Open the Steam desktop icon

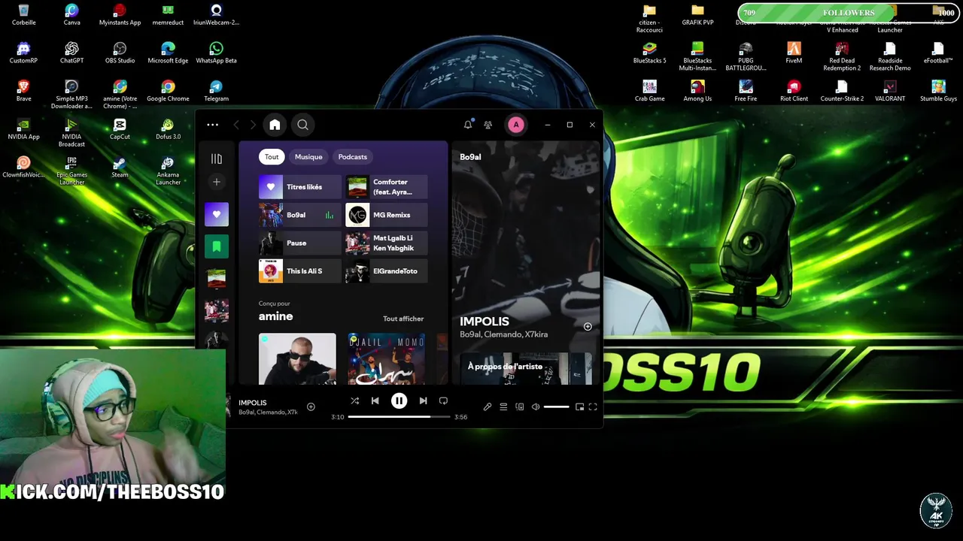(120, 167)
